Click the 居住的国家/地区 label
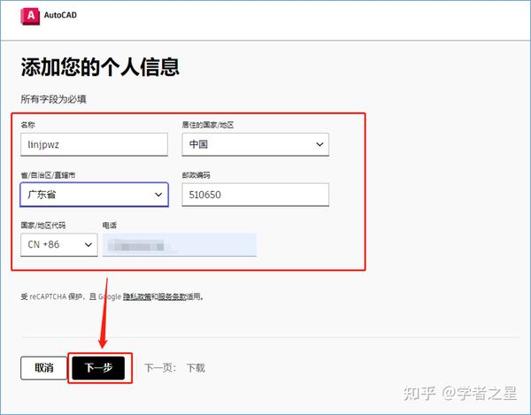 coord(208,125)
